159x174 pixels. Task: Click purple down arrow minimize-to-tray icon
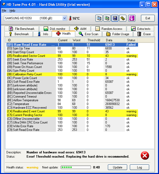coord(132,18)
